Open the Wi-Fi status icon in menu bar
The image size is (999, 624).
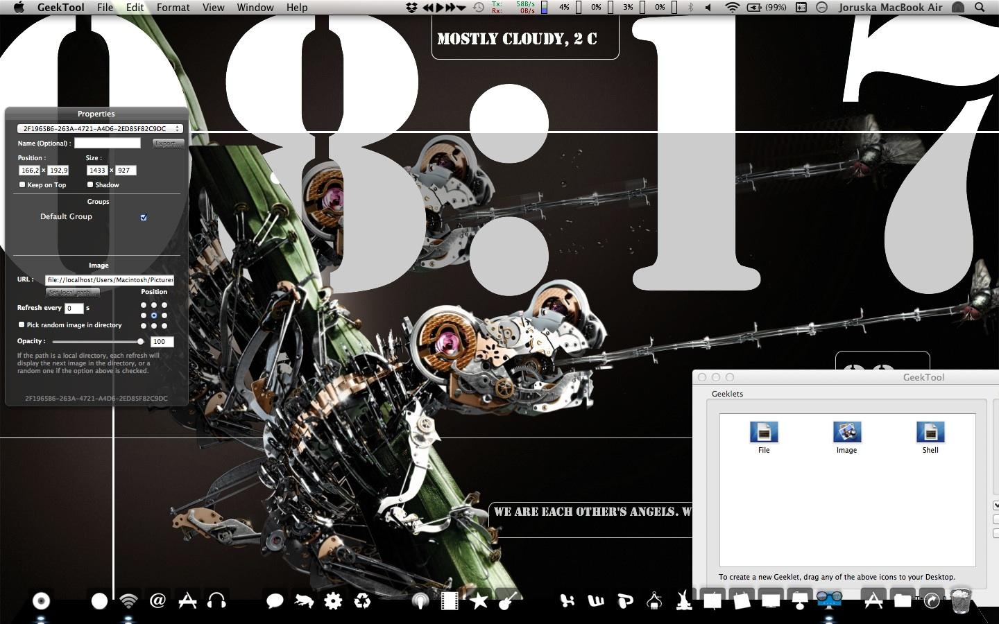tap(732, 8)
